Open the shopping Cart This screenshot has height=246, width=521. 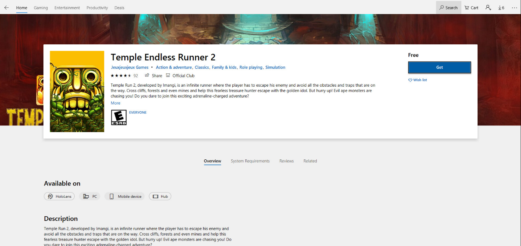(x=471, y=8)
